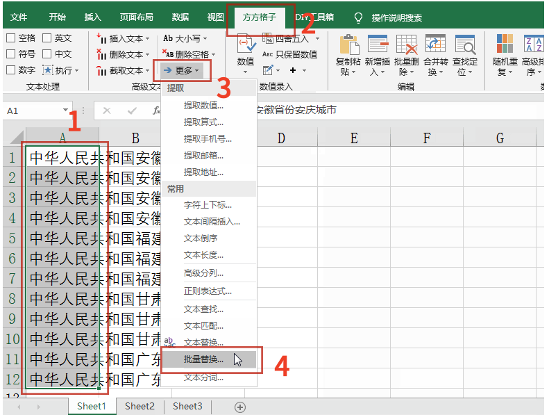549x415 pixels.
Task: Choose 提取手机号 menu entry
Action: 208,139
